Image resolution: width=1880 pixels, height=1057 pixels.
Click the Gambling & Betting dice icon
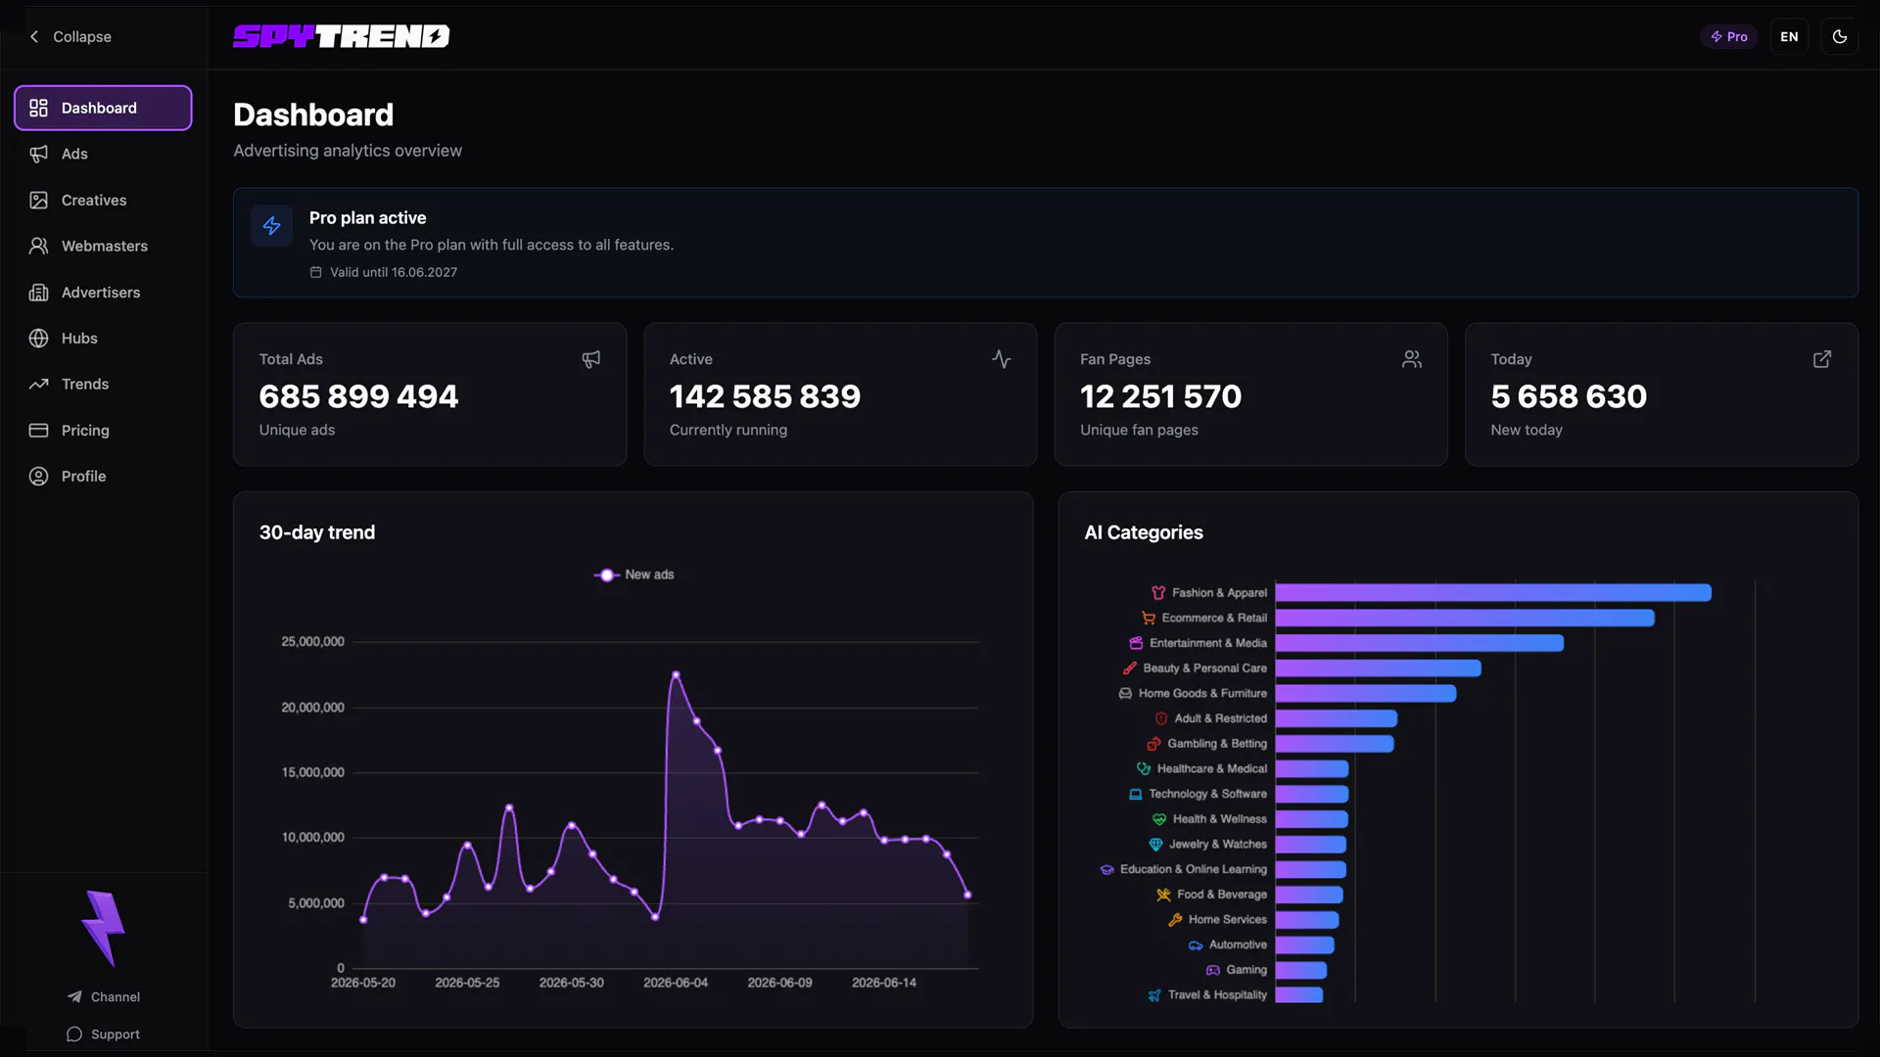(x=1153, y=744)
